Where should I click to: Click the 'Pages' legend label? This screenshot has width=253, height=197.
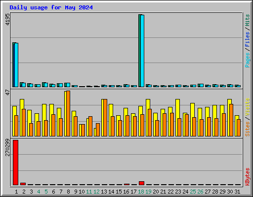(x=248, y=60)
